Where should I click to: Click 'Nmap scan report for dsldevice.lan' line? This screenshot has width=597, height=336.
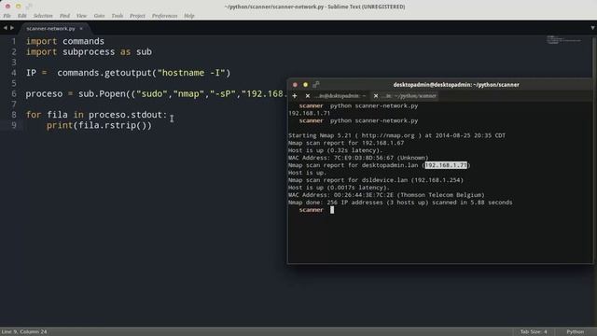376,180
